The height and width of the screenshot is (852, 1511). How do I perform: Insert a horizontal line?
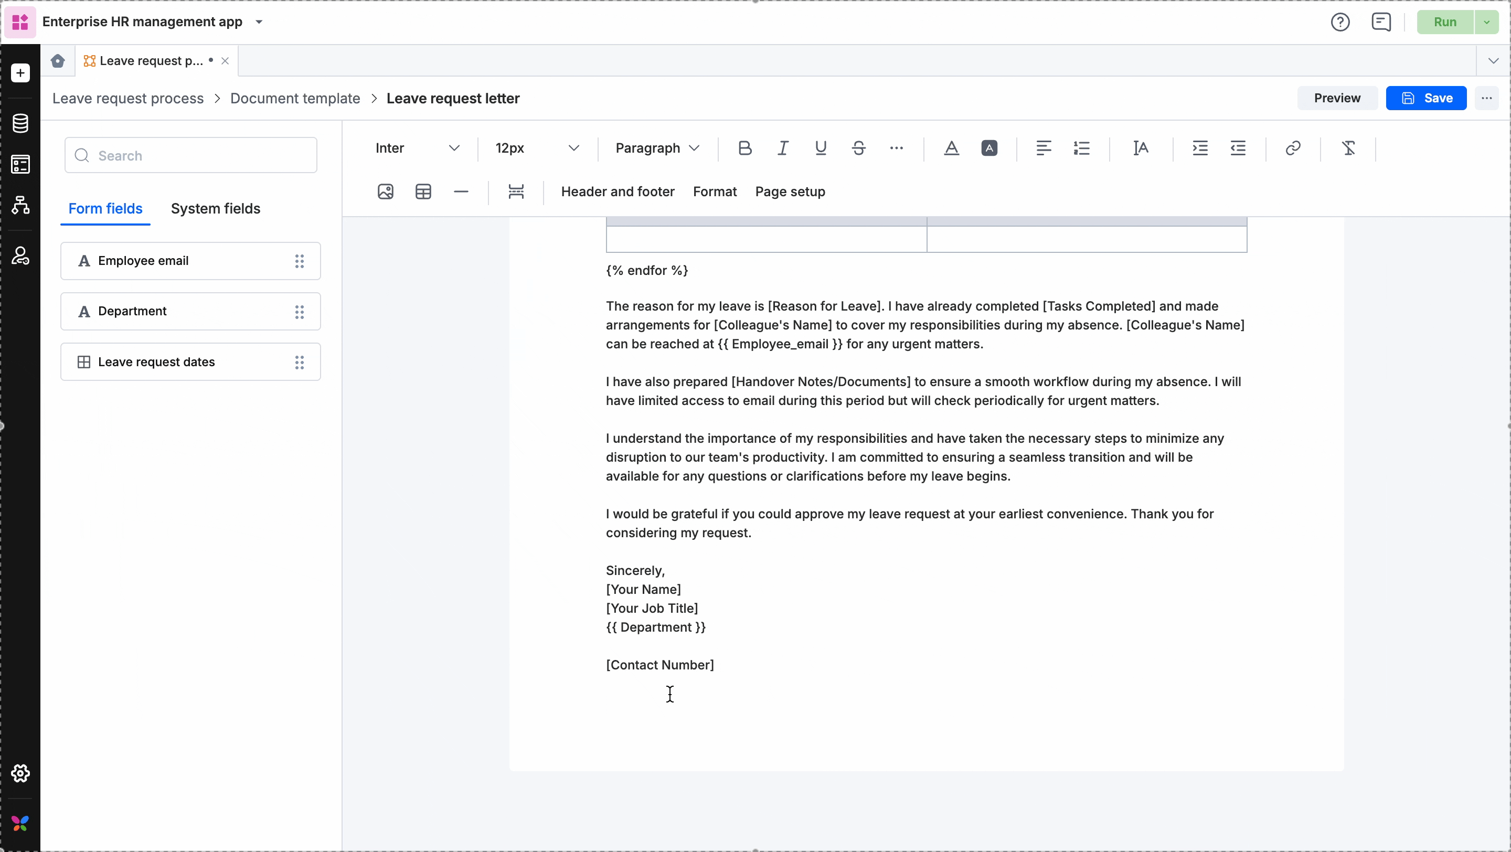pyautogui.click(x=461, y=191)
